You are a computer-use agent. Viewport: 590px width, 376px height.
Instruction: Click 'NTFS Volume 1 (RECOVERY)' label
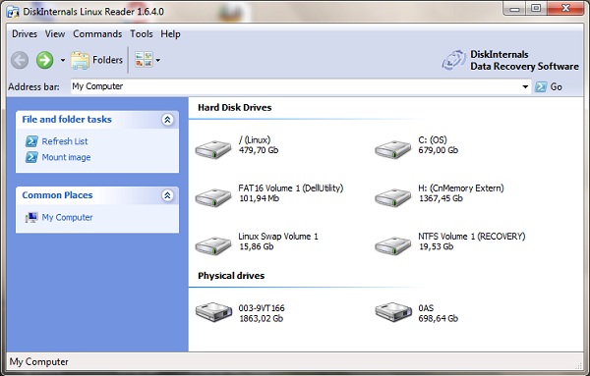click(472, 237)
